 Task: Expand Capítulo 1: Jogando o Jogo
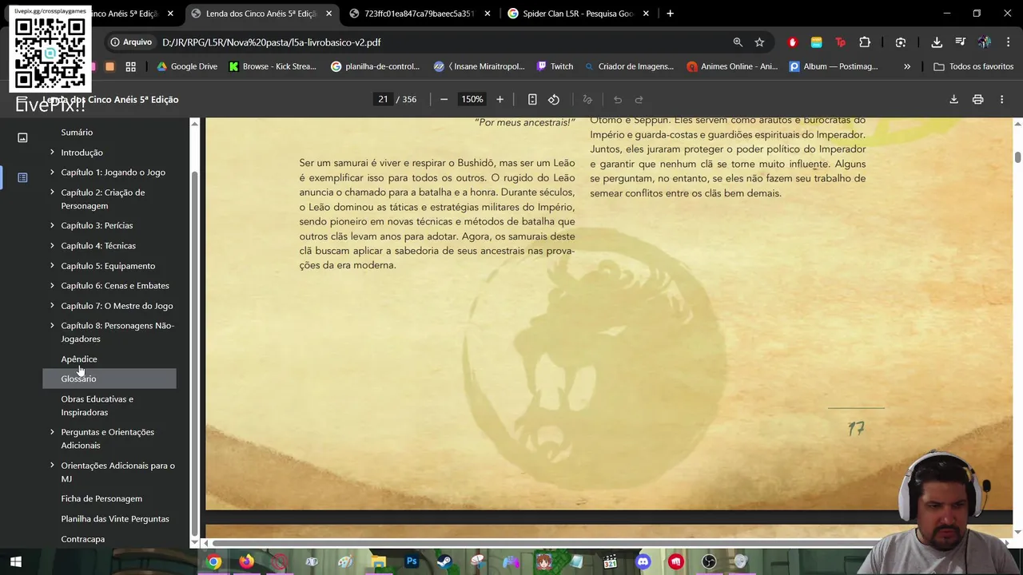[52, 172]
